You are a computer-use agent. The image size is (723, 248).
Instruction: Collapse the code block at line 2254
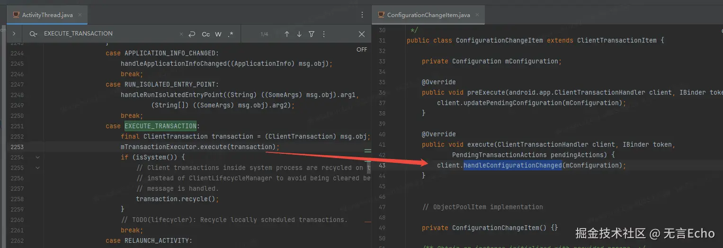(38, 157)
